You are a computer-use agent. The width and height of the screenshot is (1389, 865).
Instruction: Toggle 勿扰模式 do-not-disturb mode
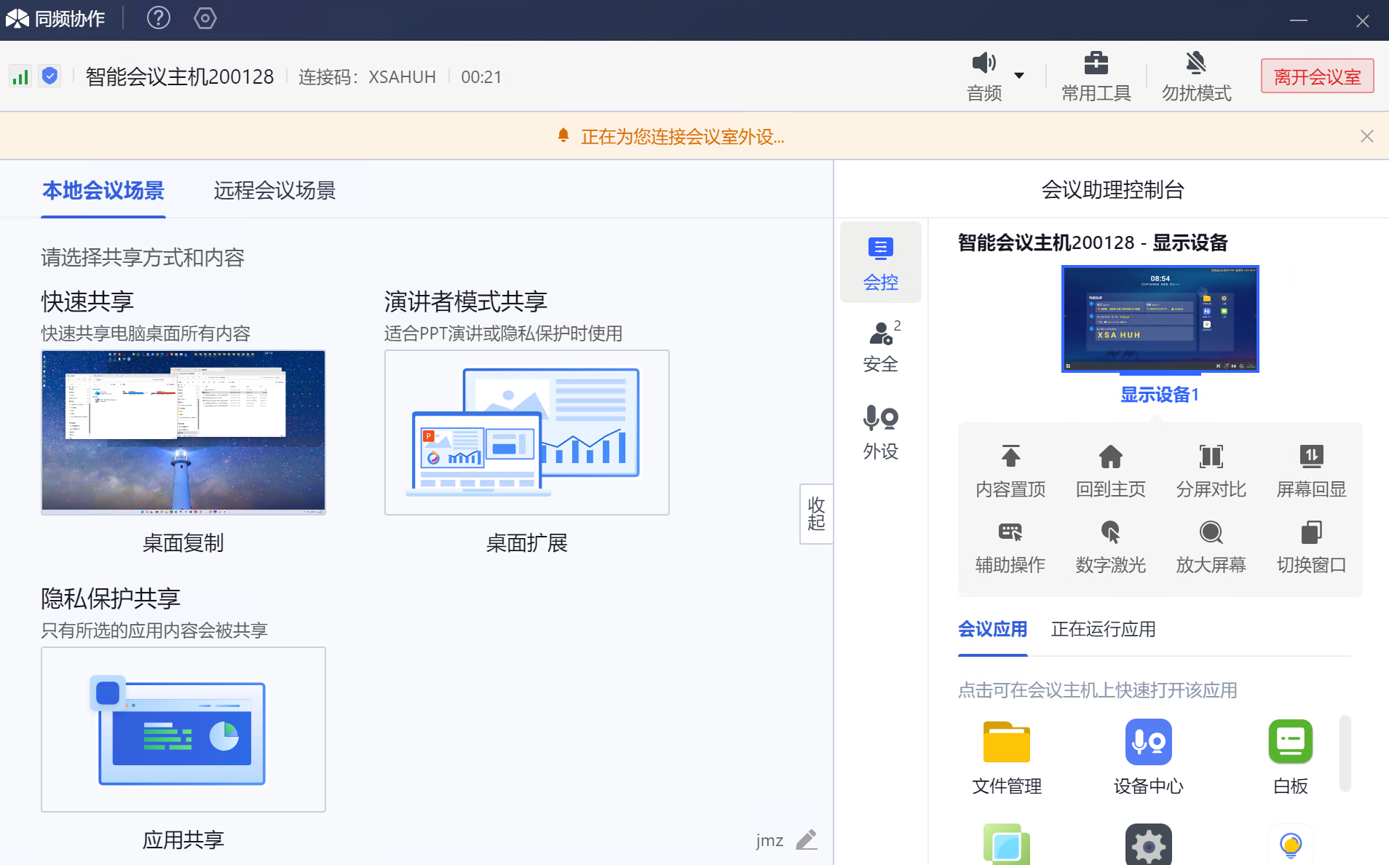click(x=1196, y=76)
